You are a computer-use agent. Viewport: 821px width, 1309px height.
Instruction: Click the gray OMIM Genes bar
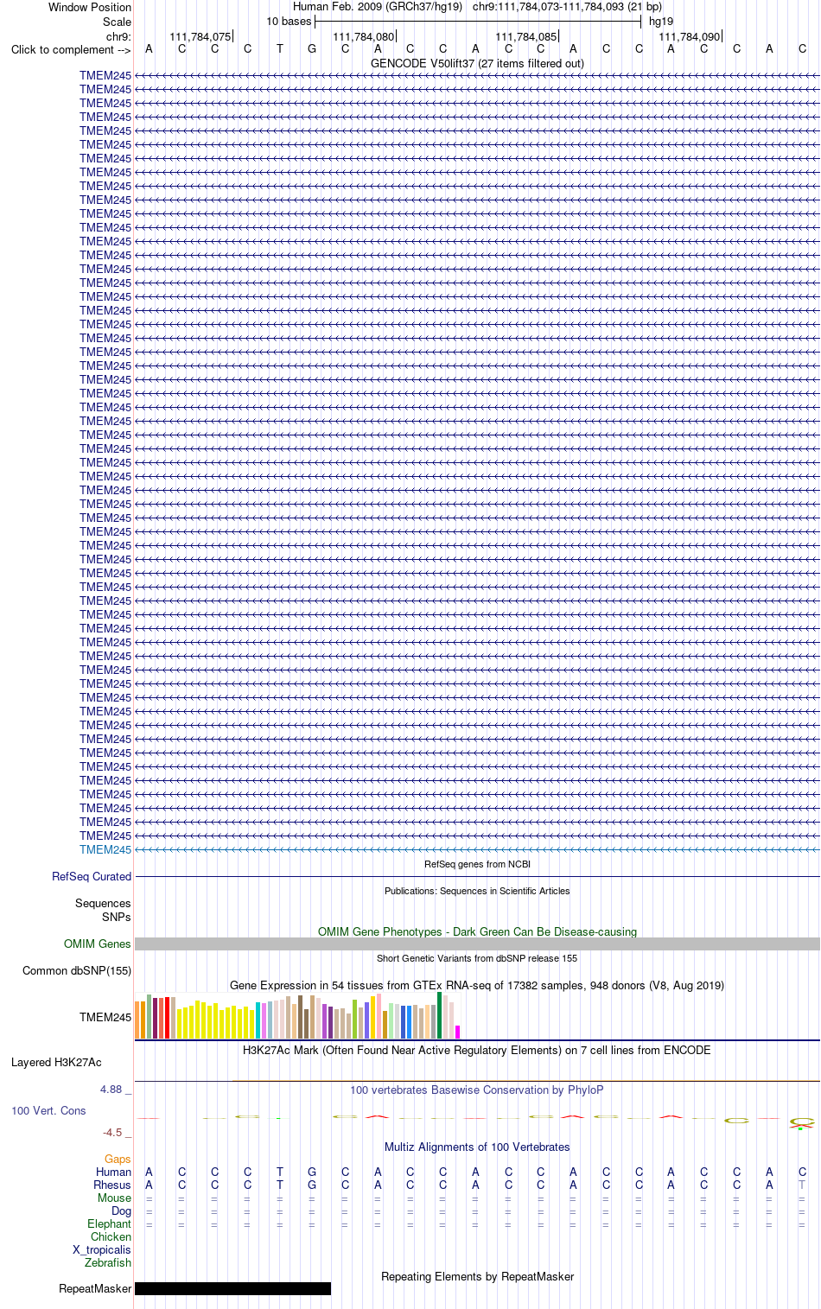[x=477, y=944]
